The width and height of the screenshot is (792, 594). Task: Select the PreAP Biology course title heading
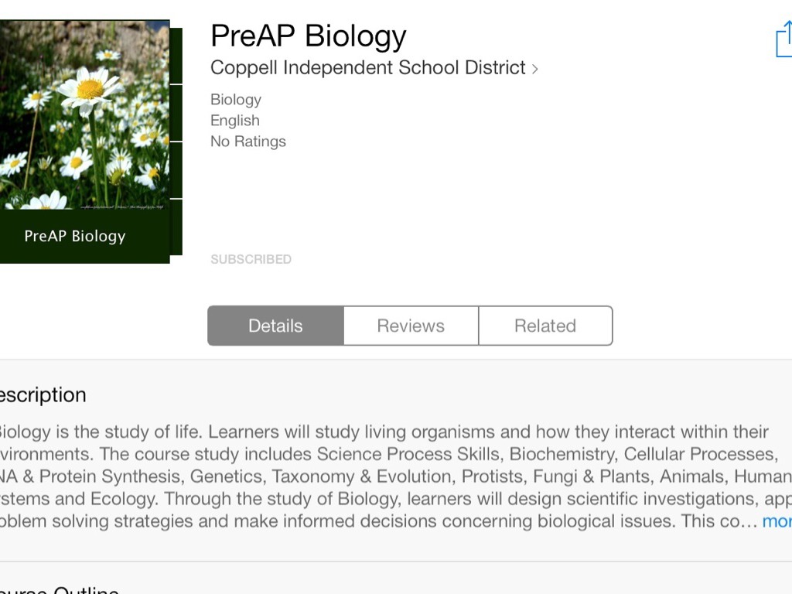tap(308, 36)
